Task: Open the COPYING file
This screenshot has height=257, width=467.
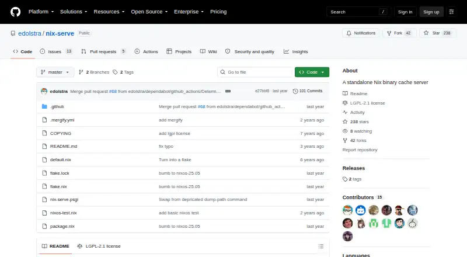Action: click(61, 133)
